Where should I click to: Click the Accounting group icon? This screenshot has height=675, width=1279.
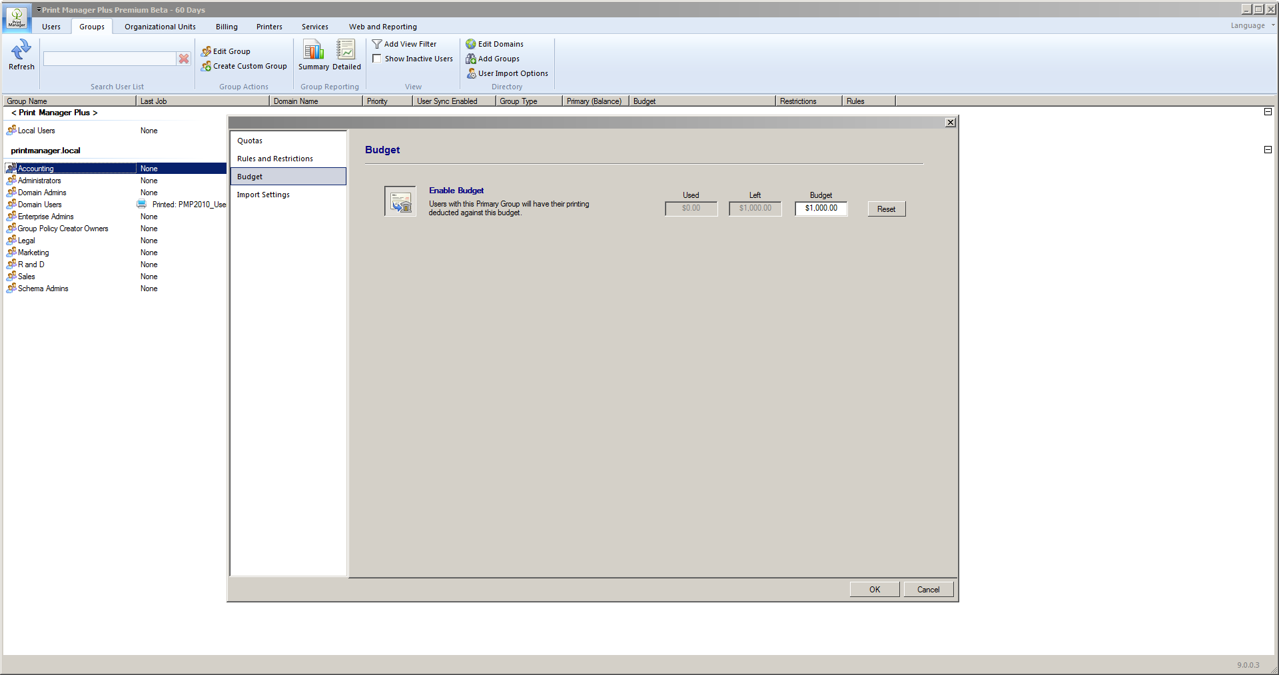pos(11,168)
